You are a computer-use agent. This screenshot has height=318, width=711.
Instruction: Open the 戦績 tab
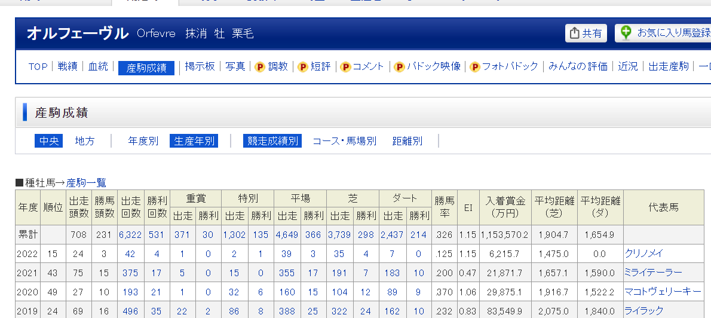click(67, 67)
